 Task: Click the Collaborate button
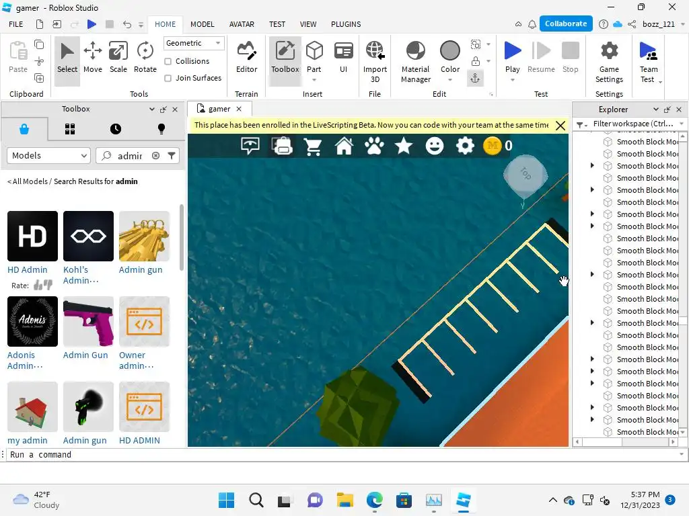[565, 24]
